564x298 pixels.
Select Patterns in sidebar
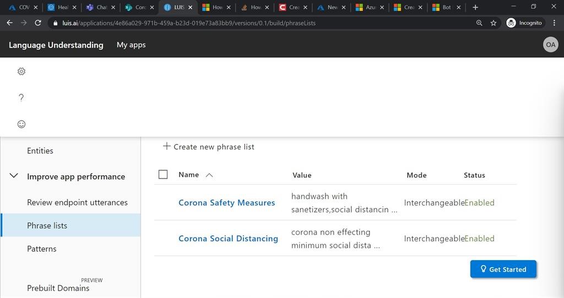pyautogui.click(x=42, y=248)
